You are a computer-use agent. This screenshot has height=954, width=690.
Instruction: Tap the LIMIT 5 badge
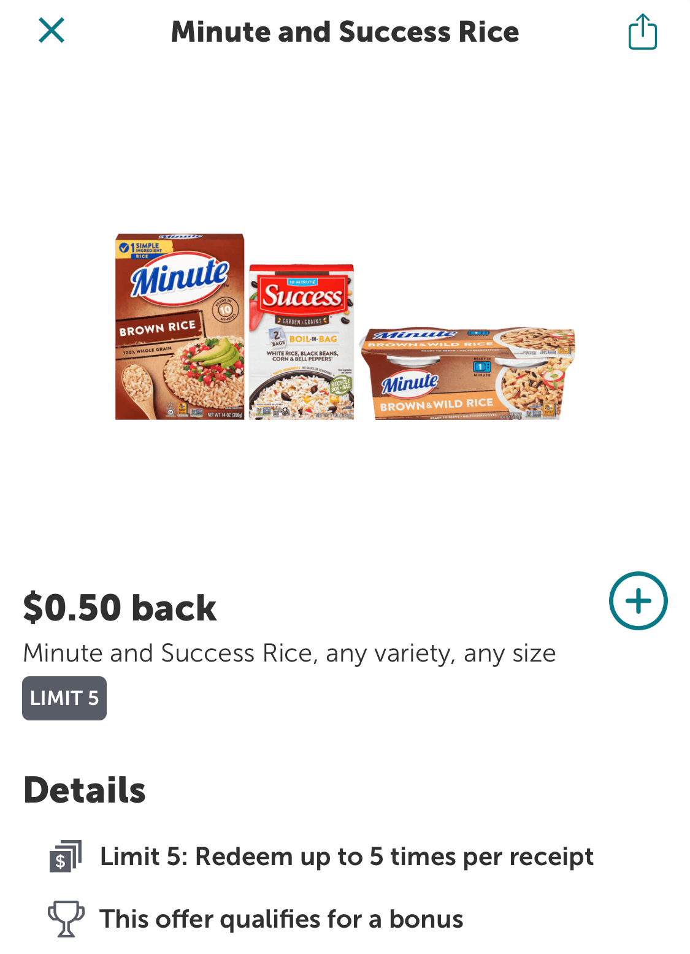(64, 698)
